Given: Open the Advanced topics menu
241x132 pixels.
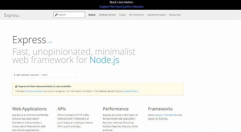Looking at the screenshot, I should pos(156,15).
